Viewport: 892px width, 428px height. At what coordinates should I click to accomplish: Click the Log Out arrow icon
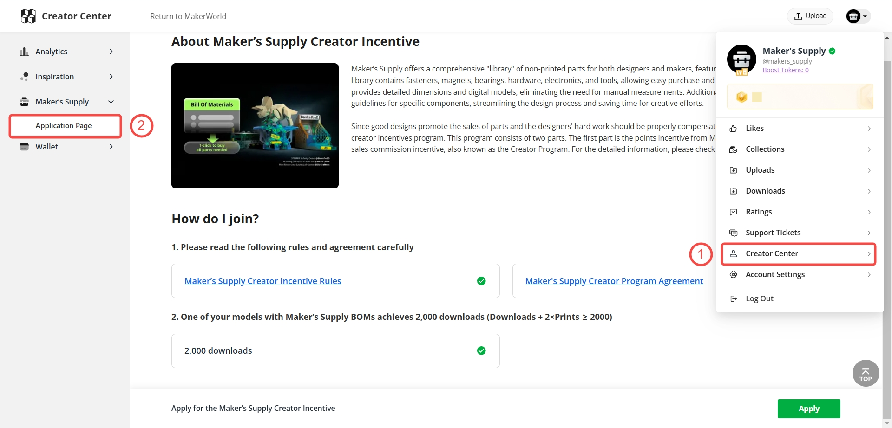(733, 299)
